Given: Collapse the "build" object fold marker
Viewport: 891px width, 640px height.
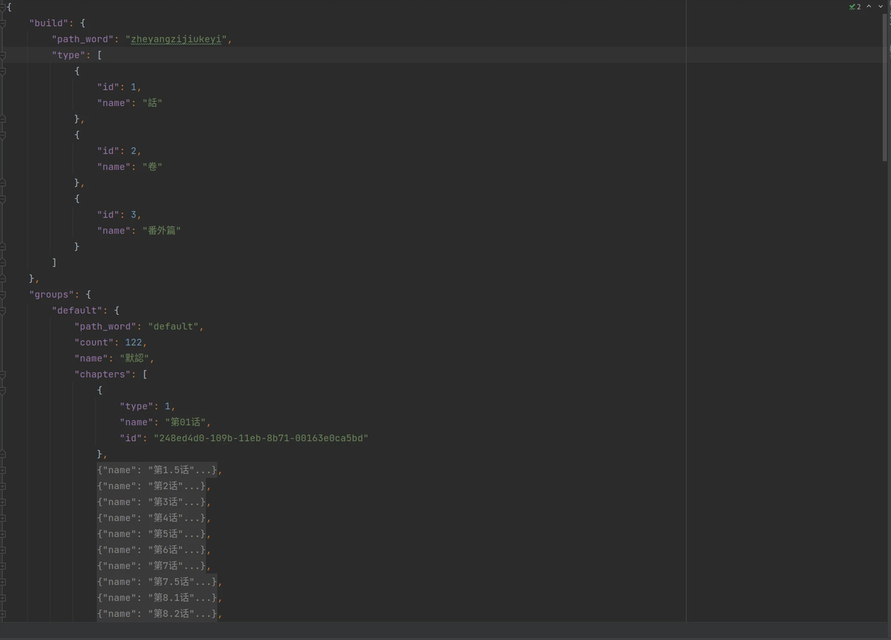Looking at the screenshot, I should point(3,23).
